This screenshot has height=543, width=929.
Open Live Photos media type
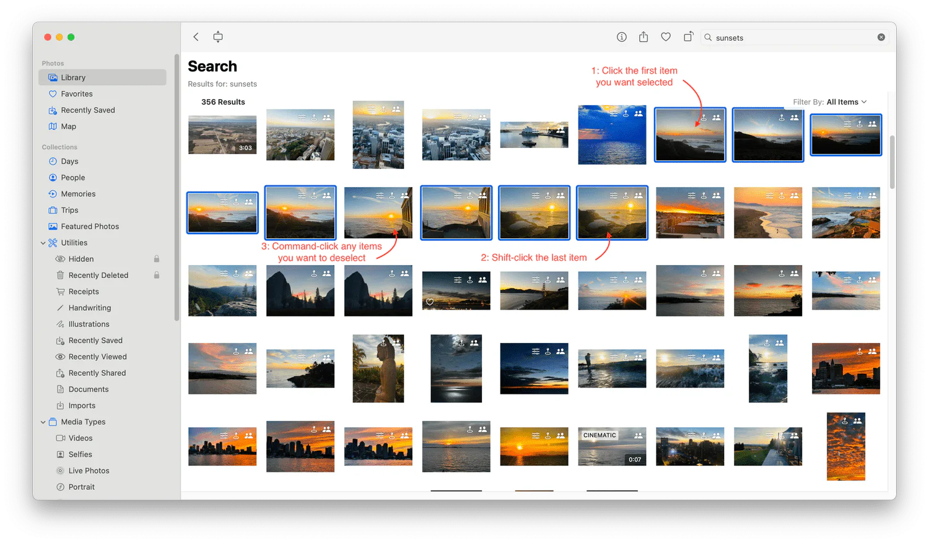[102, 471]
